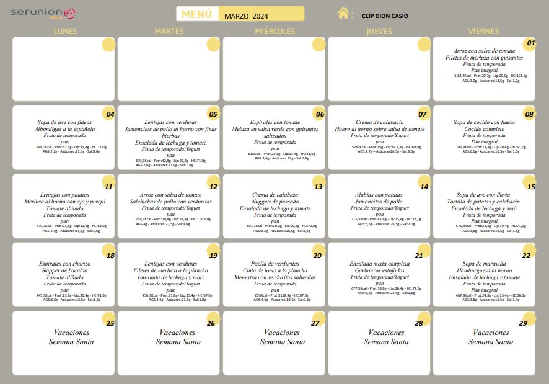Click the Paella de verduritas dish
Image resolution: width=549 pixels, height=384 pixels.
[274, 264]
